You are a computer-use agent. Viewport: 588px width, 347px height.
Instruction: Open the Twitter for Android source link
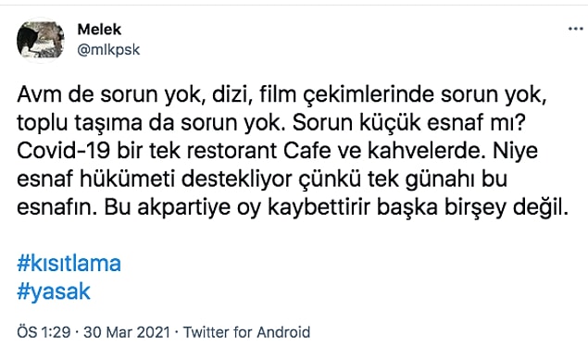246,332
